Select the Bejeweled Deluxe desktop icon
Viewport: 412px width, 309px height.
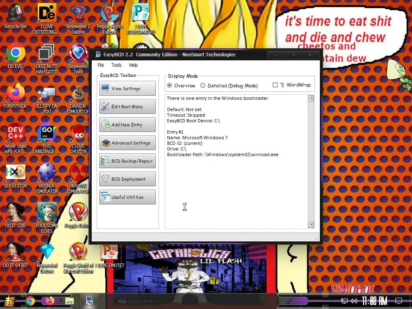47,258
